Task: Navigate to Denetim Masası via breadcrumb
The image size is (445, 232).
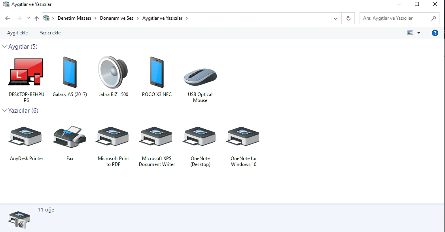Action: coord(75,18)
